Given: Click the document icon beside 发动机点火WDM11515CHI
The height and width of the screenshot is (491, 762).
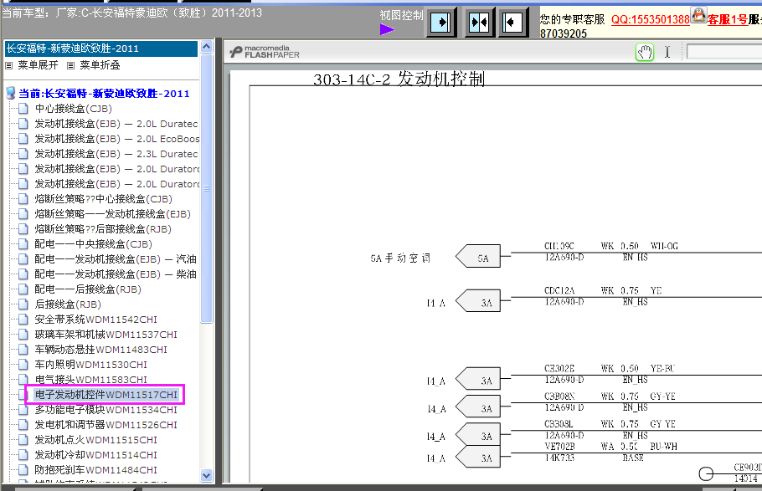Looking at the screenshot, I should point(23,439).
